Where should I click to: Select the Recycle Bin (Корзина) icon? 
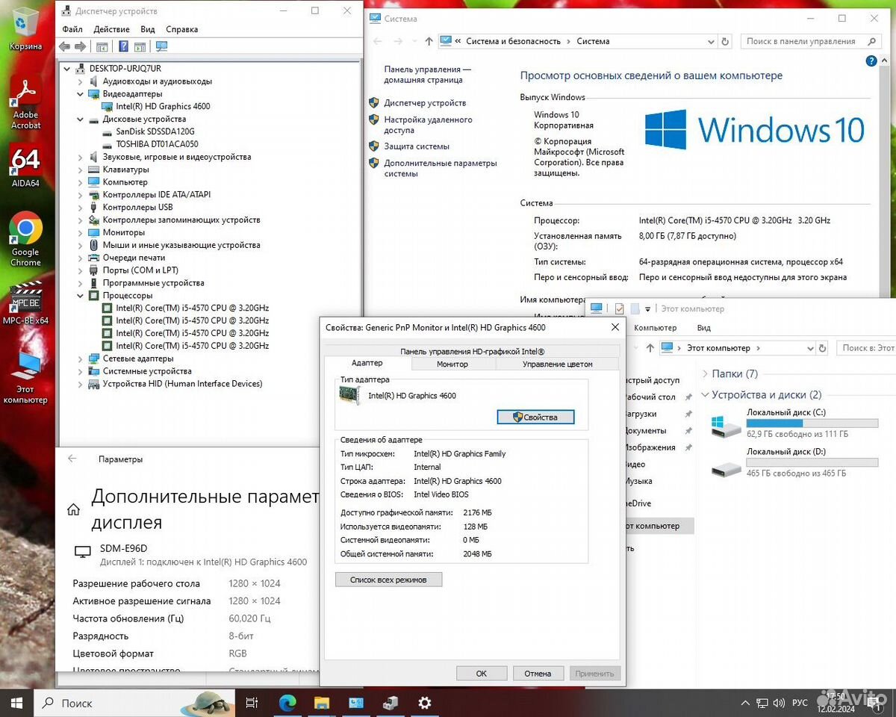(x=25, y=29)
